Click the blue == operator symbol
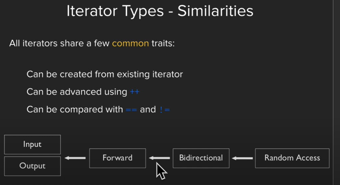Viewport: 340px width, 185px height. click(x=131, y=110)
